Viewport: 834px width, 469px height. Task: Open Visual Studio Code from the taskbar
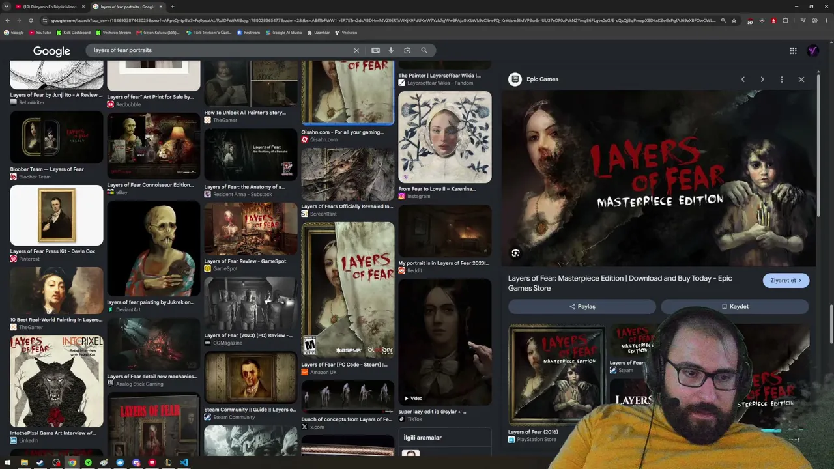184,462
